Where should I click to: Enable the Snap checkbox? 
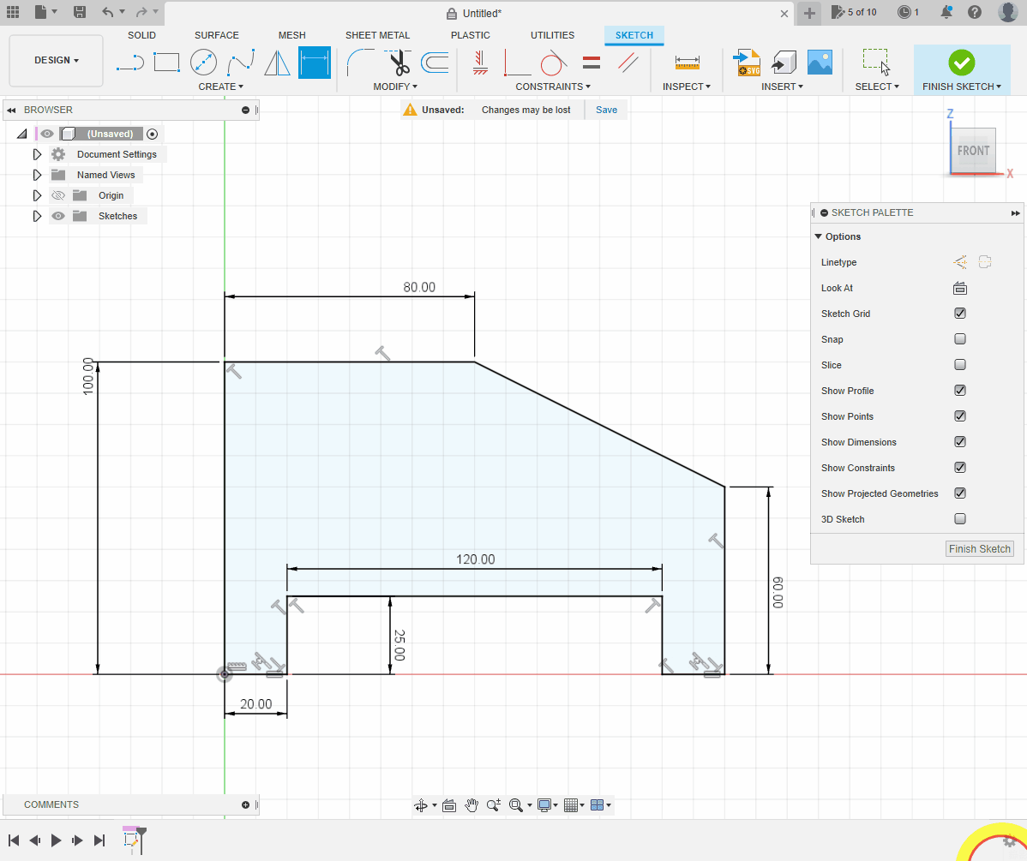[960, 339]
